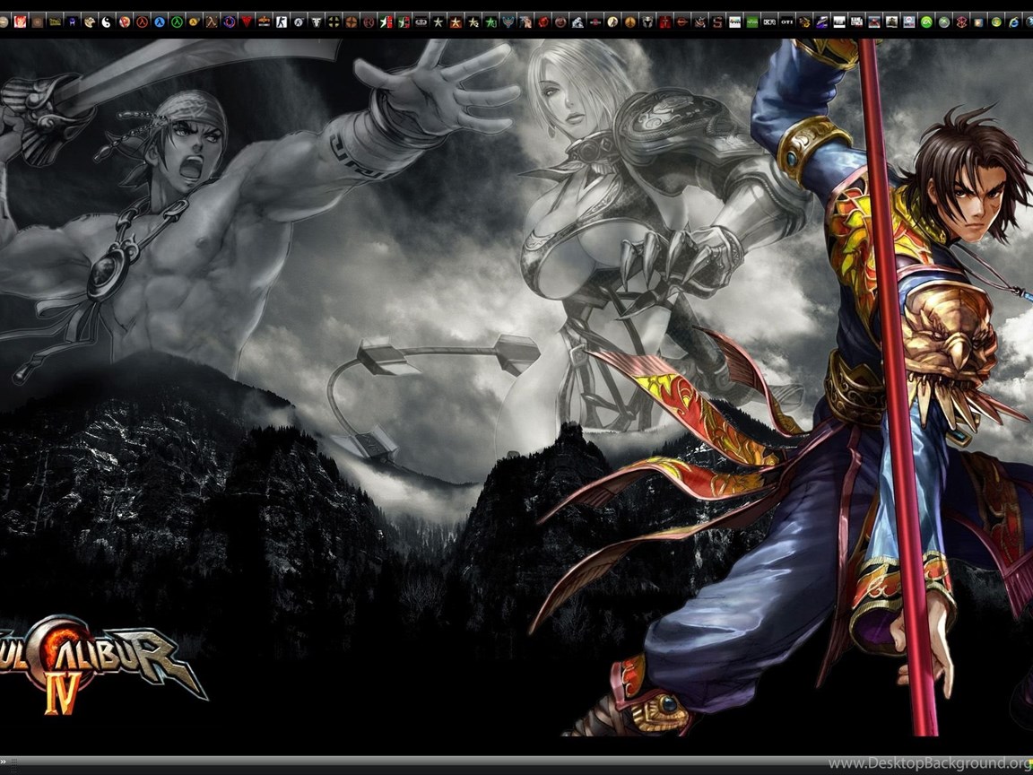Click the green EA circle icon
The width and height of the screenshot is (1033, 775).
point(925,22)
